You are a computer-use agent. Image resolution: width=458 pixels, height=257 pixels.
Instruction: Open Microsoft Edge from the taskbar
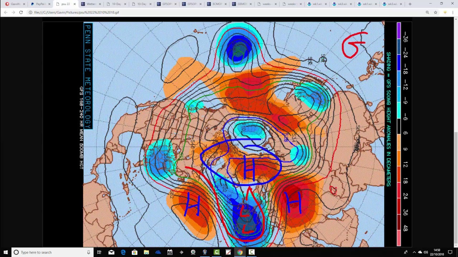(x=123, y=252)
